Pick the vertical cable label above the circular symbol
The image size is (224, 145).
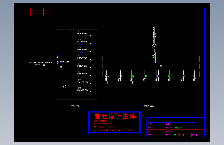tap(154, 35)
